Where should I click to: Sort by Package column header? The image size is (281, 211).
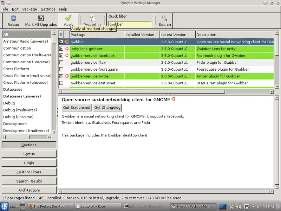pyautogui.click(x=97, y=34)
